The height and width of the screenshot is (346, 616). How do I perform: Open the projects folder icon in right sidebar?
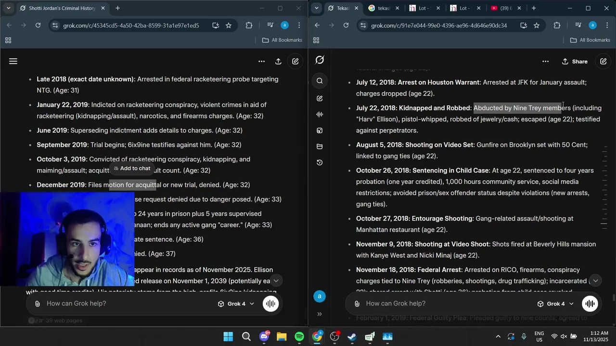point(320,147)
